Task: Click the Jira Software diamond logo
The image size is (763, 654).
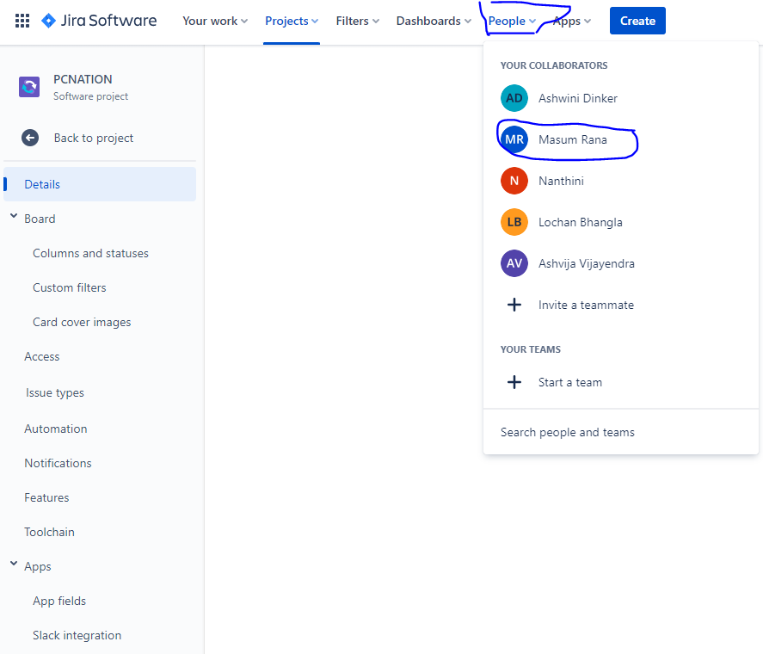Action: pos(49,21)
